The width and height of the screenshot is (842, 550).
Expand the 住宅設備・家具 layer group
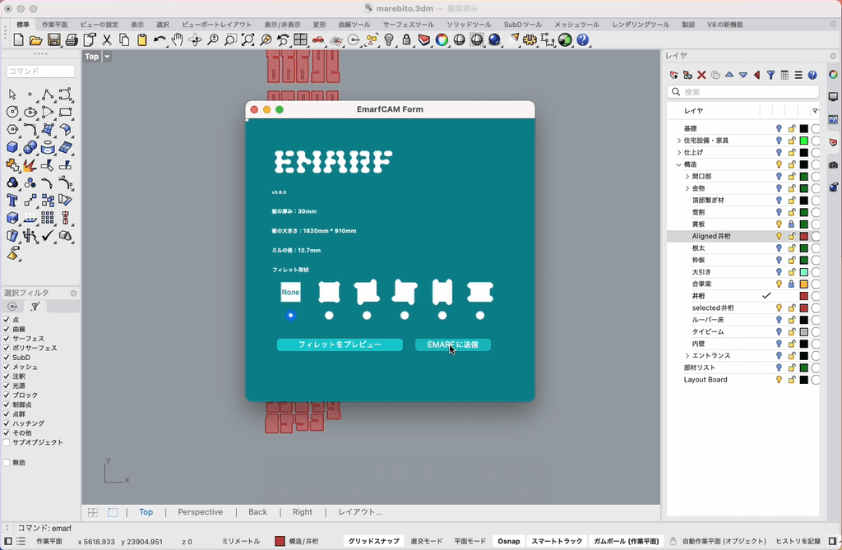(678, 141)
